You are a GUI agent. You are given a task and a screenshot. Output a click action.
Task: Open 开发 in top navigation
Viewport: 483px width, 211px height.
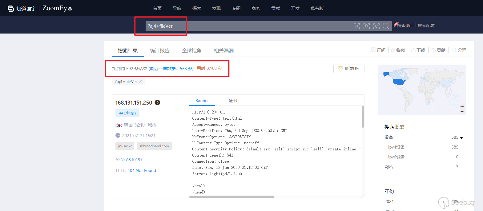coord(295,8)
